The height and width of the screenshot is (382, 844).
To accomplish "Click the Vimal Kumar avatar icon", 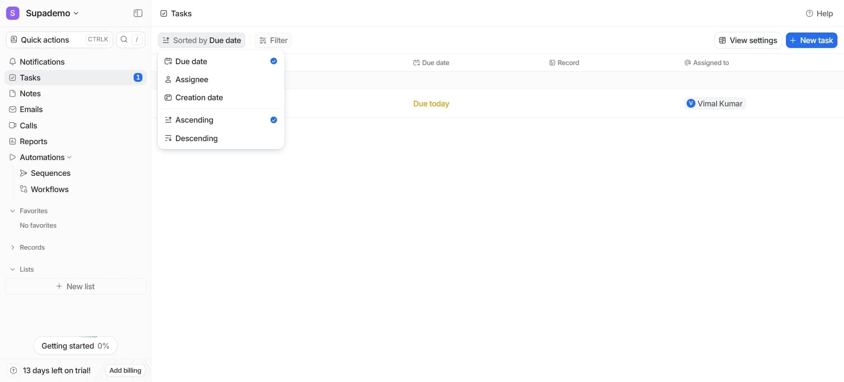I will pyautogui.click(x=691, y=103).
